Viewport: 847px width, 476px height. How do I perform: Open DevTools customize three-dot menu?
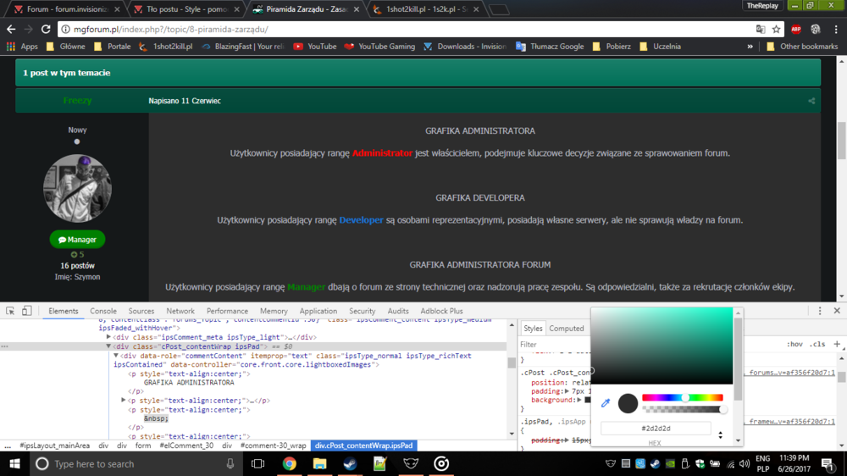819,311
